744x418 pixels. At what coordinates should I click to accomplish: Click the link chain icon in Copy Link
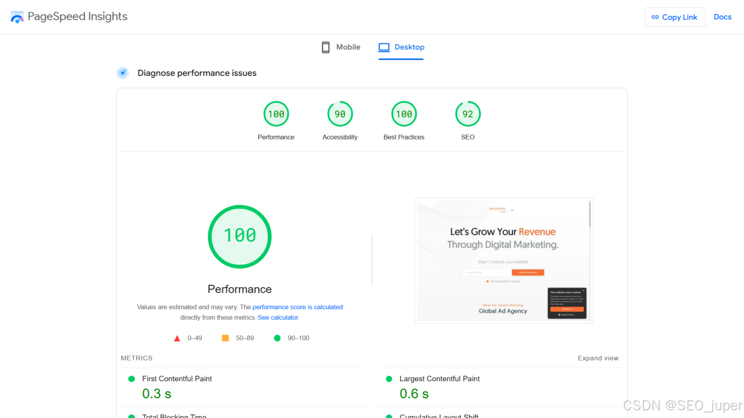[655, 17]
